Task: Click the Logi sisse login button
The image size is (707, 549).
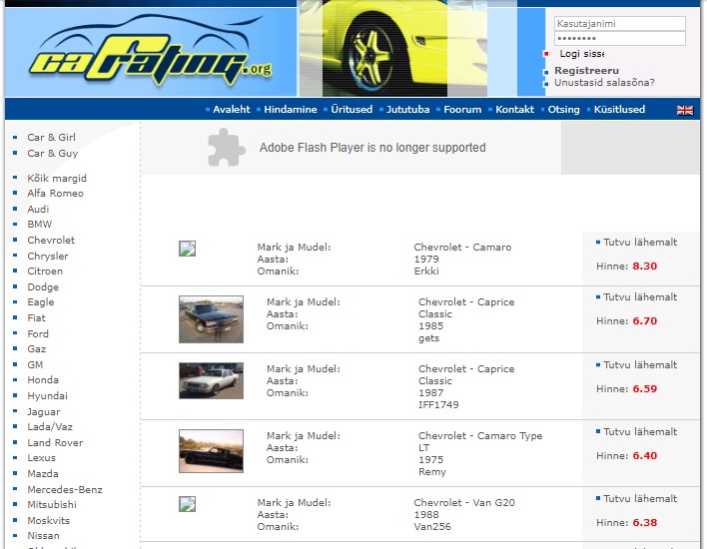Action: tap(581, 54)
